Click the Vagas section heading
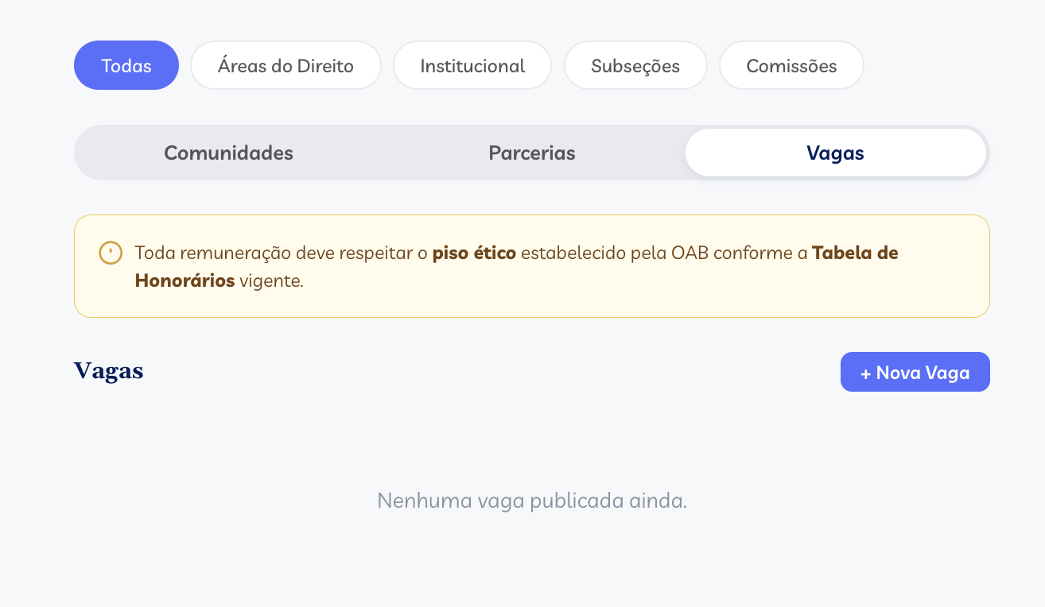 pyautogui.click(x=108, y=370)
